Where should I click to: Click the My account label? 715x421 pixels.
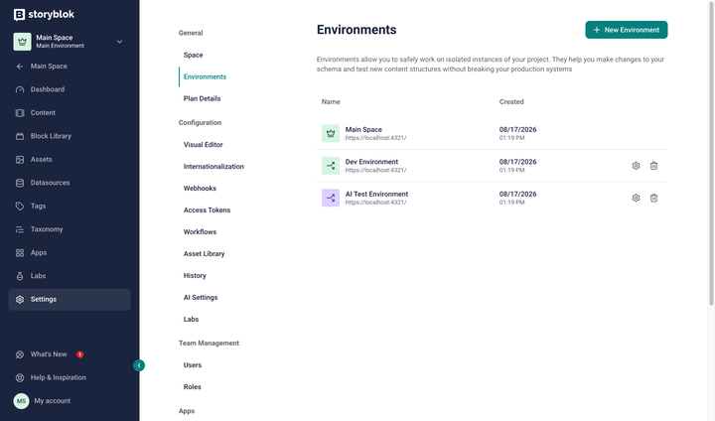[53, 401]
